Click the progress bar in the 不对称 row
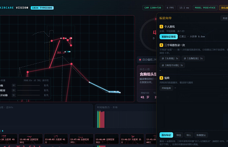Image resolution: width=228 pixels, height=147 pixels. coord(28,95)
